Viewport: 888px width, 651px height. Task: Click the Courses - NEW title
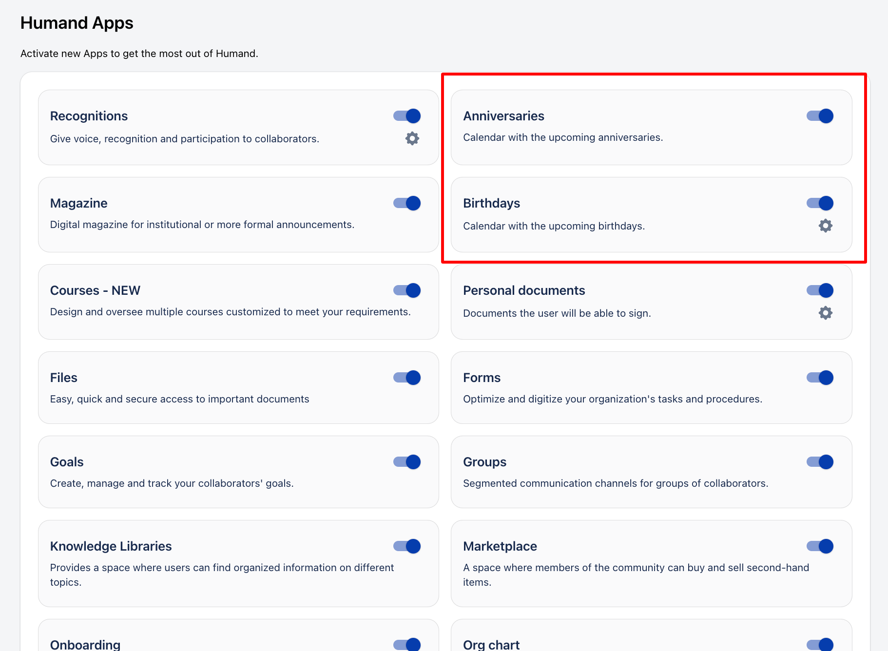(95, 290)
